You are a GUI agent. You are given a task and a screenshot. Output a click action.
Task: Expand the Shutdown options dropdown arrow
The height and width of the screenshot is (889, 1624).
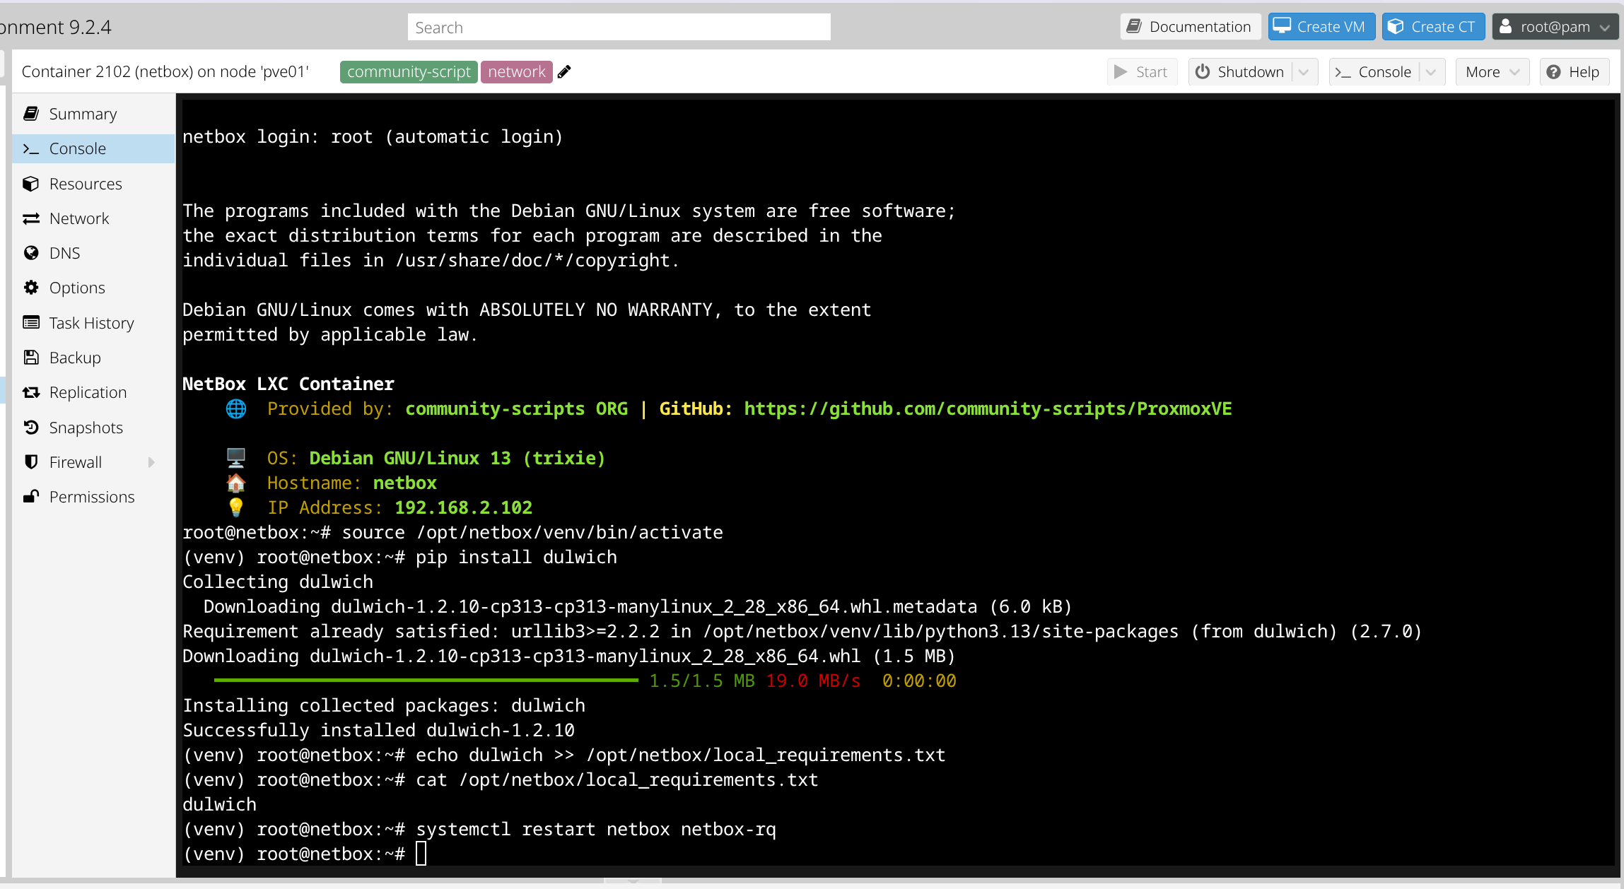[x=1304, y=72]
